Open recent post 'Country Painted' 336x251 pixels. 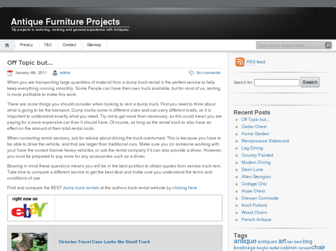point(257,155)
